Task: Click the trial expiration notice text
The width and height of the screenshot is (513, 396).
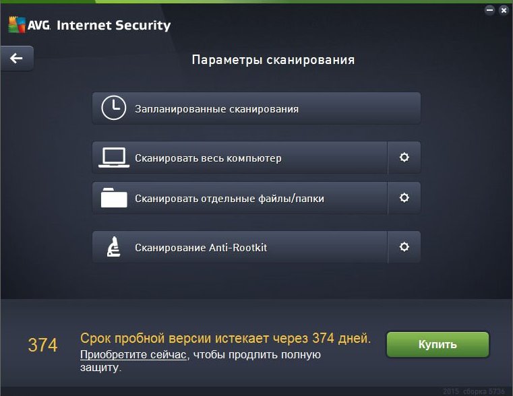Action: 225,338
